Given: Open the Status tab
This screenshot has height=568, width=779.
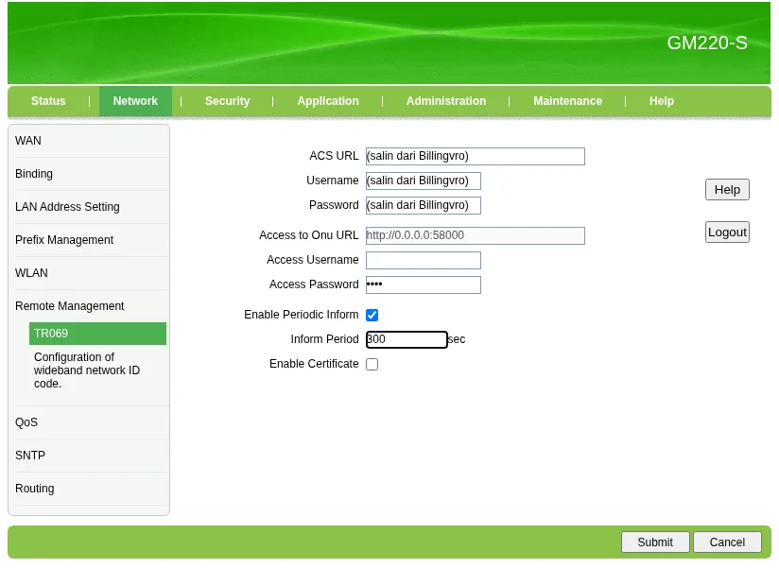Looking at the screenshot, I should [48, 101].
